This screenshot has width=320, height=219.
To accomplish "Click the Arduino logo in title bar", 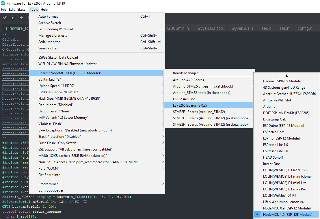I will point(3,3).
